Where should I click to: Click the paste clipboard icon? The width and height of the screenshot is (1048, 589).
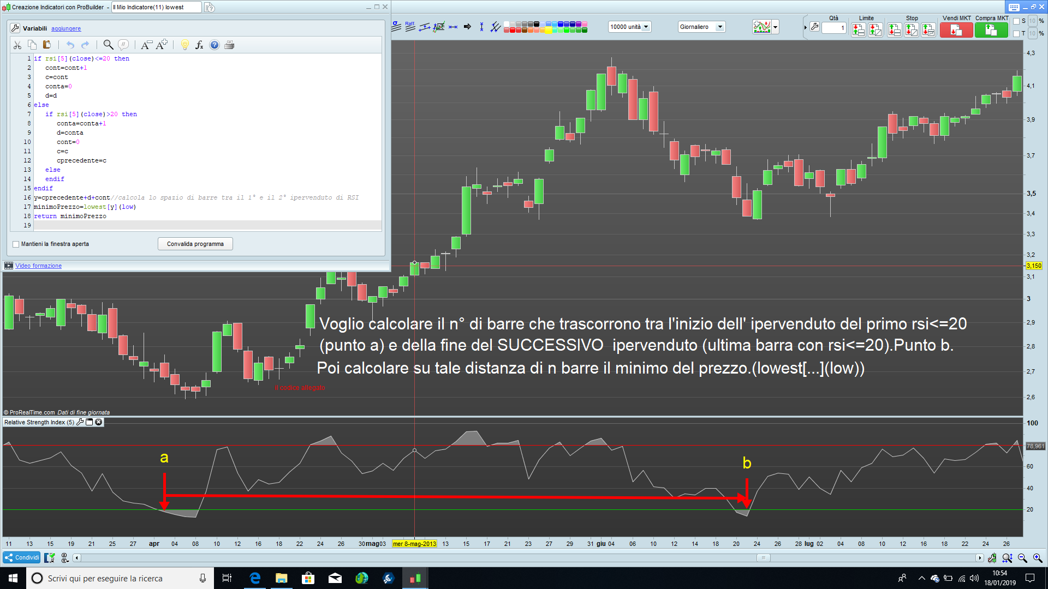pos(47,45)
